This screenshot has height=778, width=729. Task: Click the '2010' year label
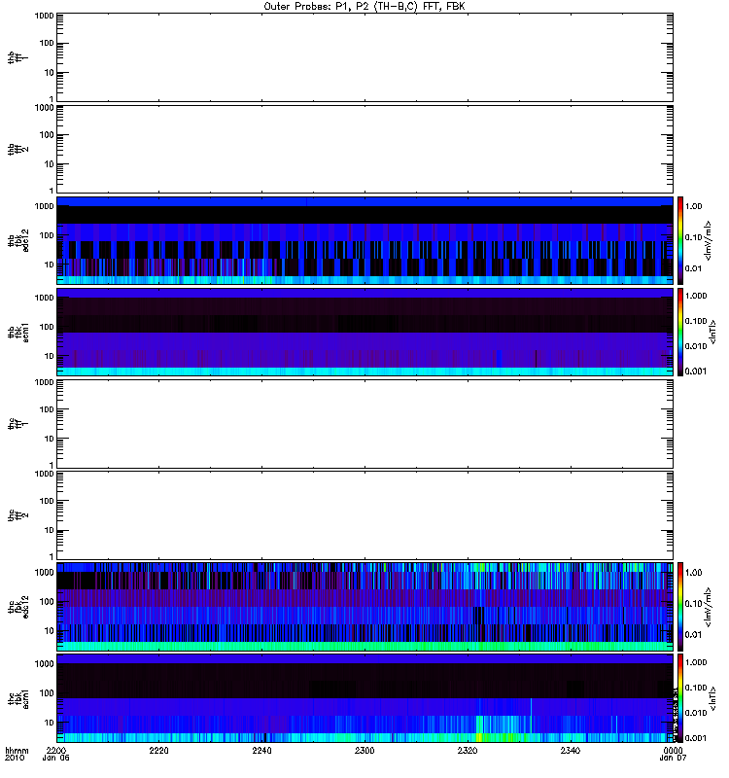coord(15,758)
